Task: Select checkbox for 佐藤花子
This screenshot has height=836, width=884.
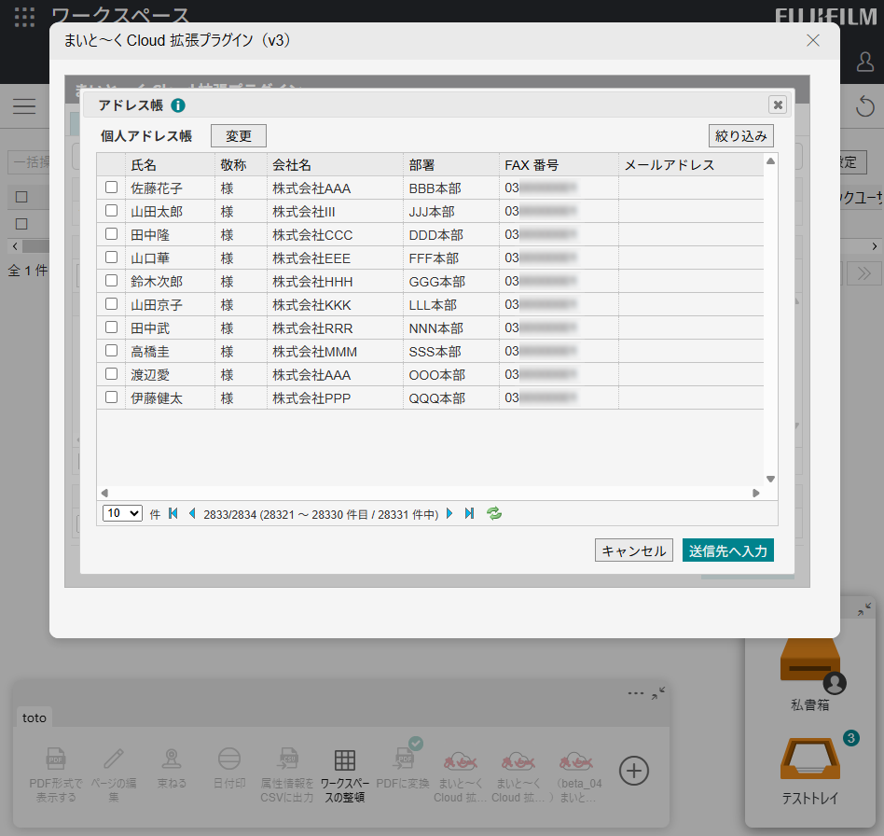Action: [x=112, y=188]
